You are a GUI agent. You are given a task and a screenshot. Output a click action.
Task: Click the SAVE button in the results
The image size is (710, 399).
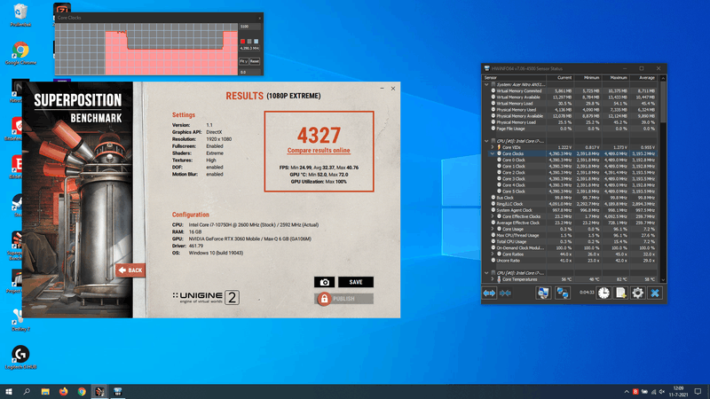[x=356, y=282]
